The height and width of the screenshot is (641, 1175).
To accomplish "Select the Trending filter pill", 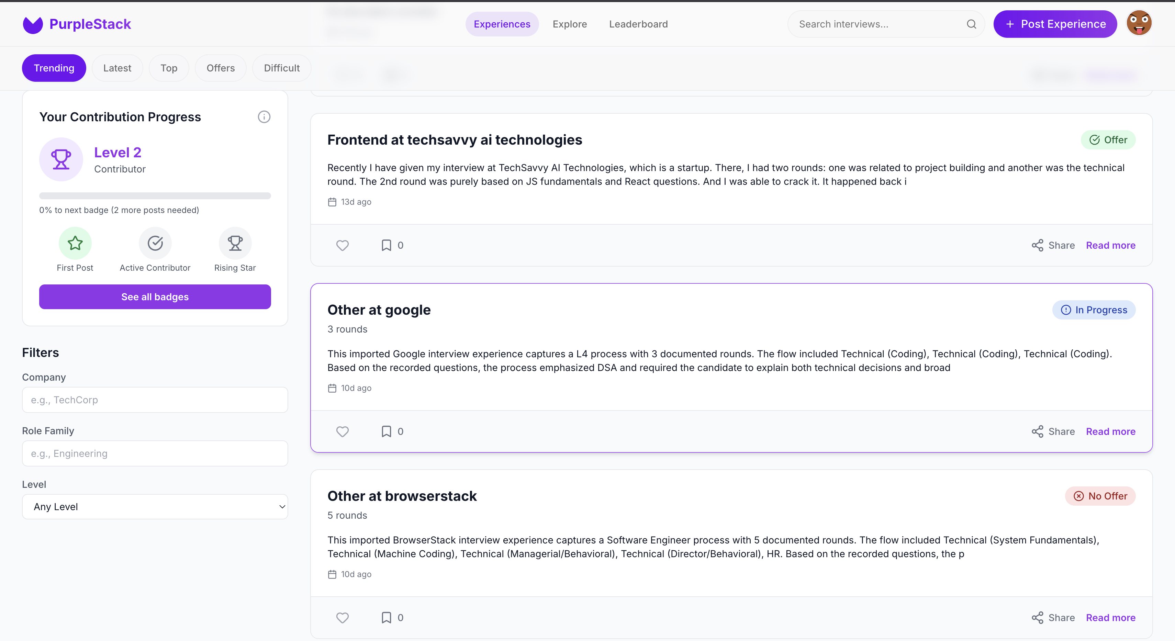I will click(54, 67).
